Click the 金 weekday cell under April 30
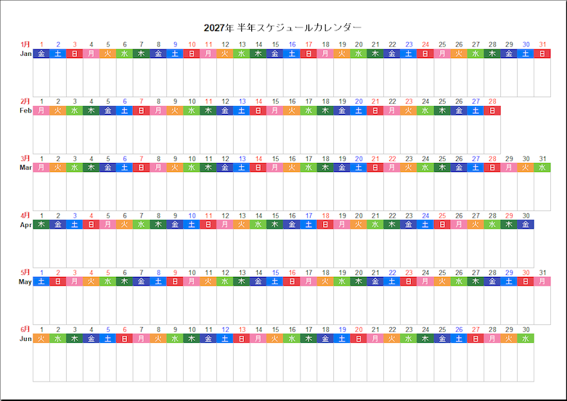 coord(526,224)
